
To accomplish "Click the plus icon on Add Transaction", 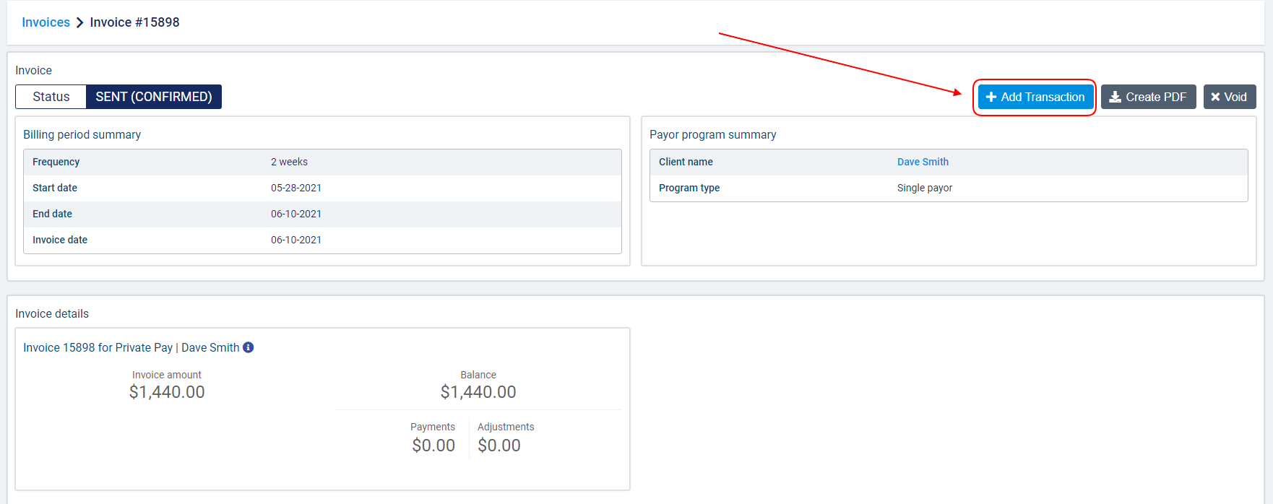I will coord(991,97).
